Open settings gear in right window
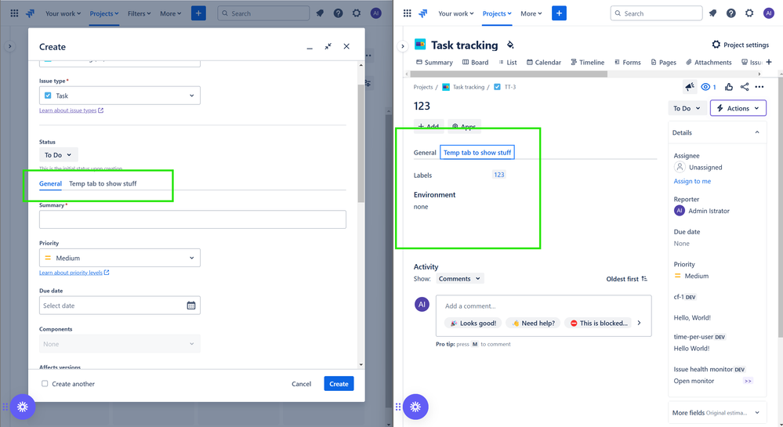This screenshot has height=427, width=783. click(x=749, y=13)
